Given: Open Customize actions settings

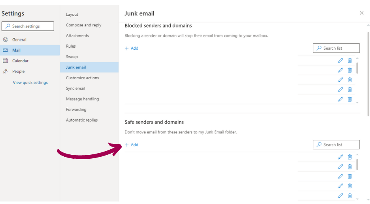Looking at the screenshot, I should tap(89, 78).
